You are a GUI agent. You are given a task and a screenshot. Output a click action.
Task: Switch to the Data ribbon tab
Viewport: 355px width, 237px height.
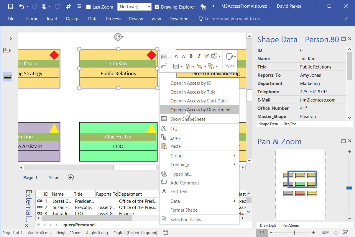tap(93, 19)
